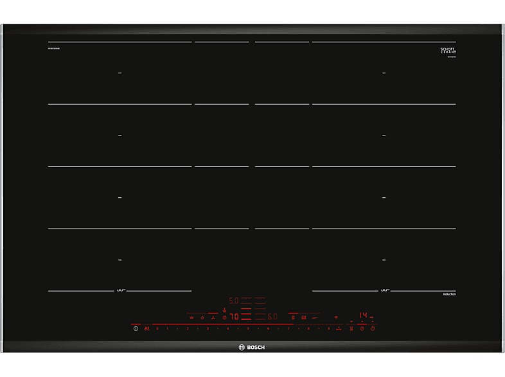Choose power level 4 on slider

click(228, 329)
